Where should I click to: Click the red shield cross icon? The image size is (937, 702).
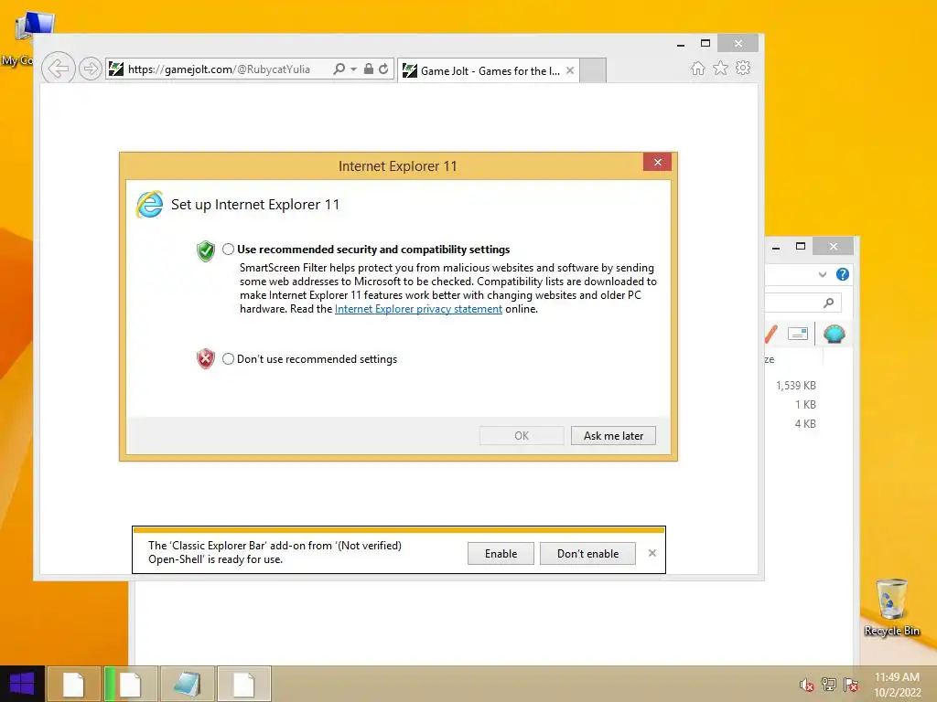tap(206, 358)
